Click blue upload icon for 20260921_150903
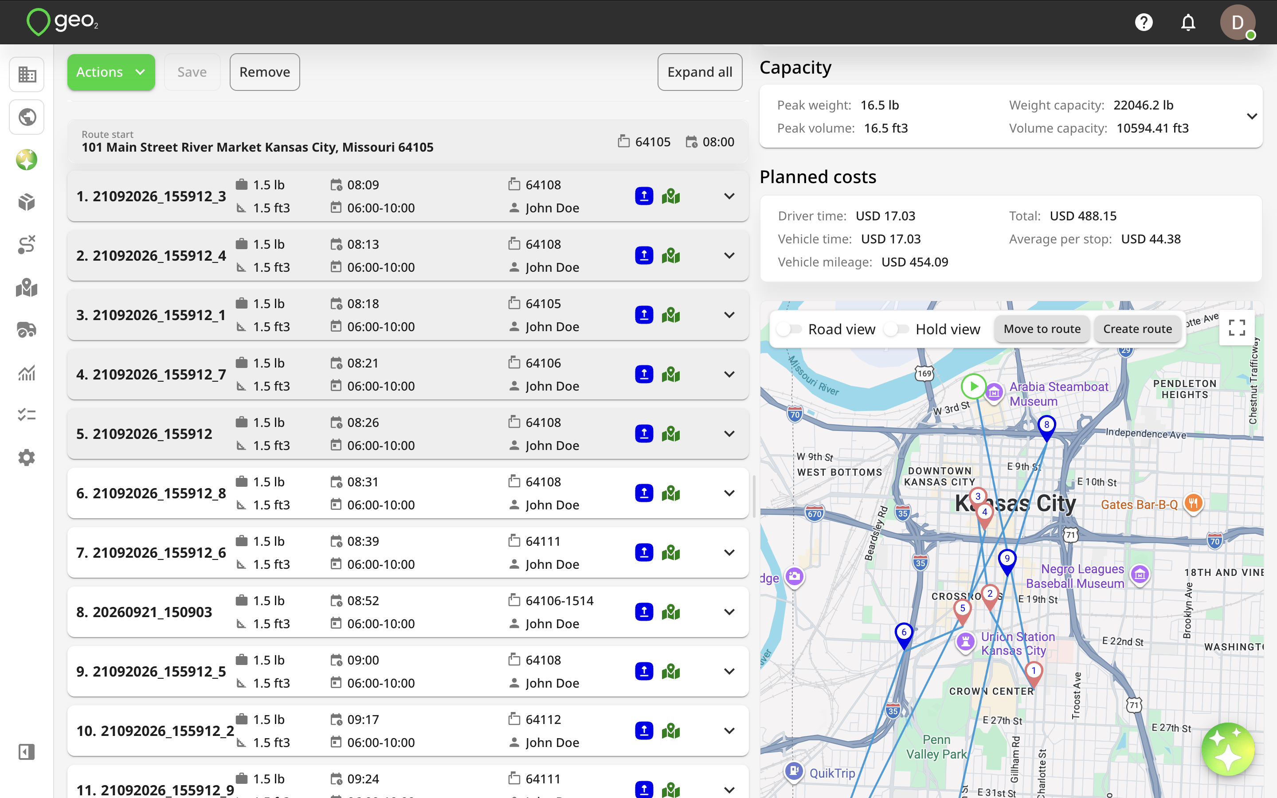The height and width of the screenshot is (798, 1277). point(644,612)
